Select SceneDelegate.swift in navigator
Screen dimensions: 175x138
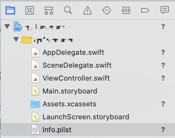tap(77, 65)
